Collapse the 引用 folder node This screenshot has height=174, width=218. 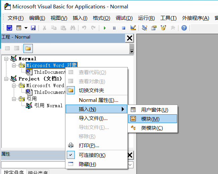click(x=14, y=99)
